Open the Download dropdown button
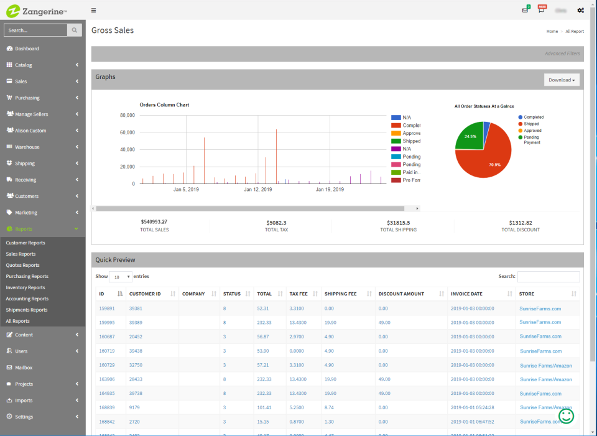The image size is (597, 436). coord(562,80)
